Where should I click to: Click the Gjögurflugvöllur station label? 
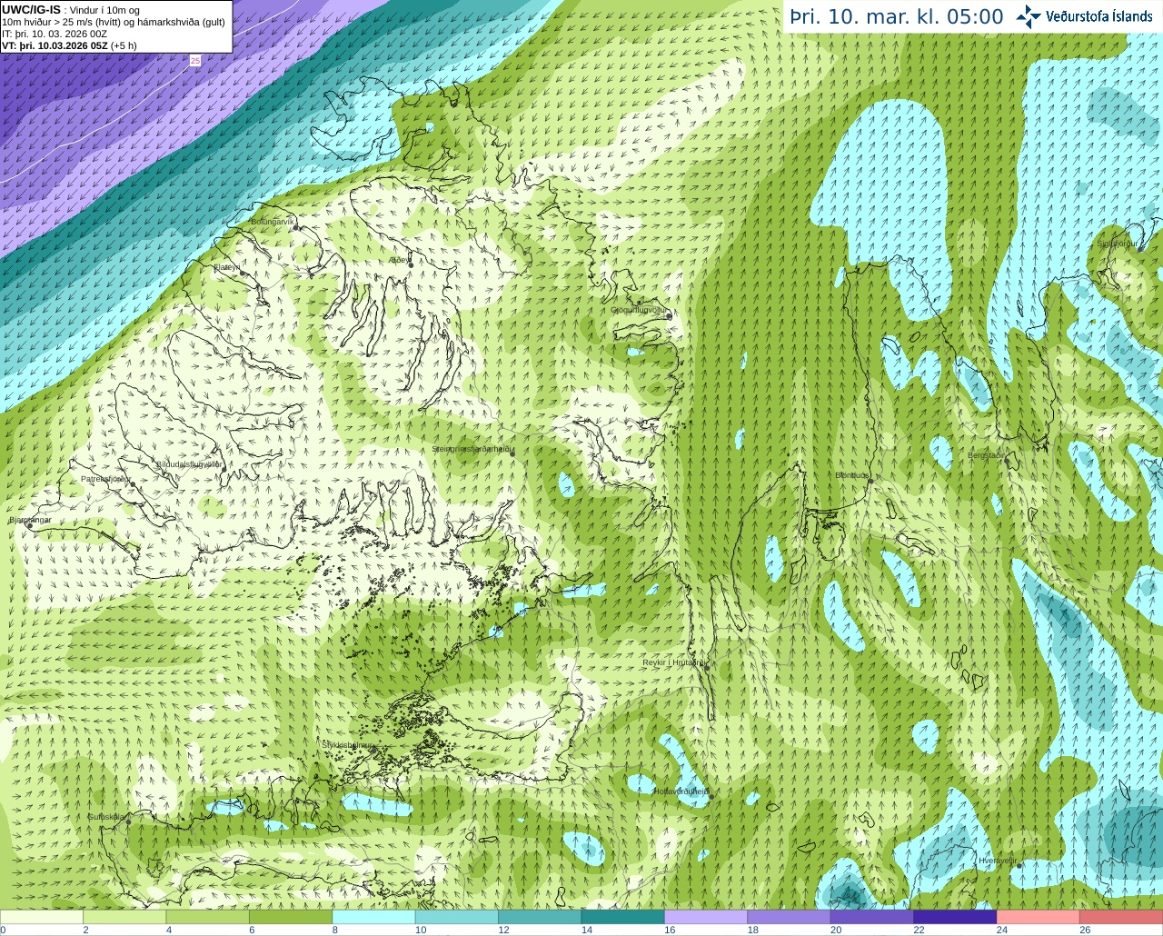coord(640,310)
